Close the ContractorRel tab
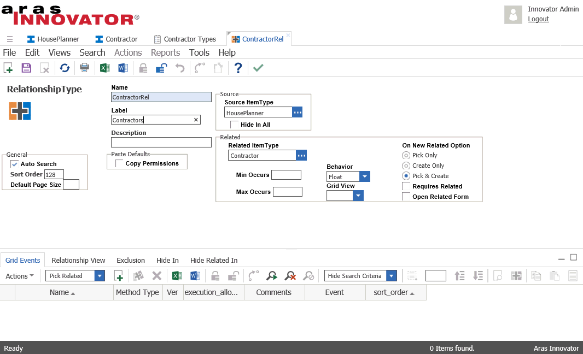Viewport: 583px width, 354px height. click(288, 36)
